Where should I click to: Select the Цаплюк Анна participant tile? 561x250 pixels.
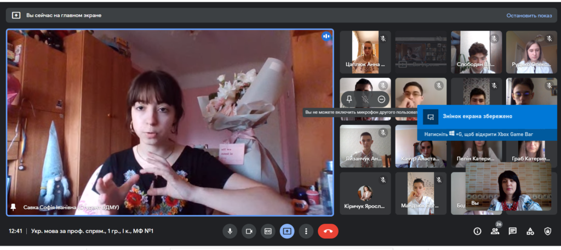pos(365,52)
